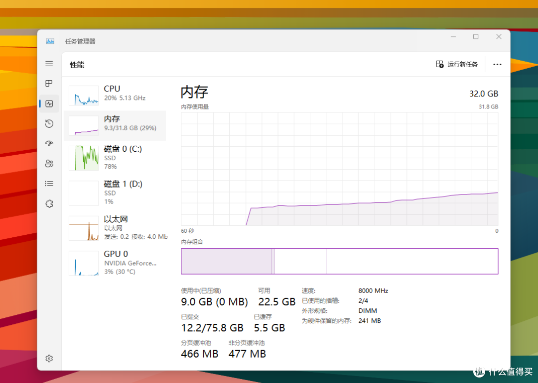Select the Performance page icon

49,103
